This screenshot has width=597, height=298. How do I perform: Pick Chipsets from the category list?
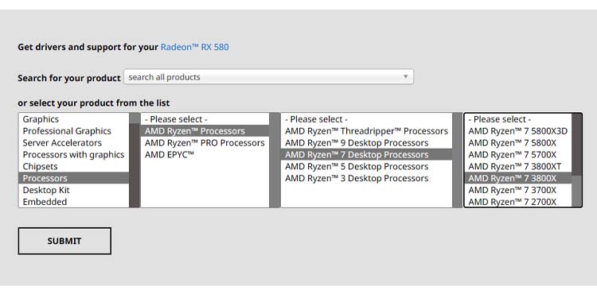(74, 167)
